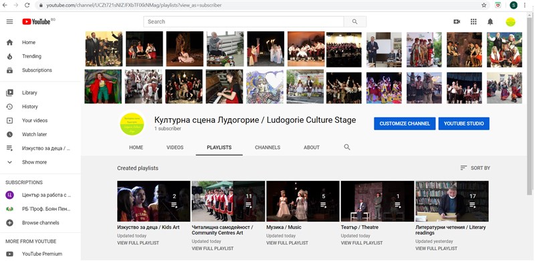The height and width of the screenshot is (261, 535).
Task: Open the hamburger guide menu
Action: (9, 21)
